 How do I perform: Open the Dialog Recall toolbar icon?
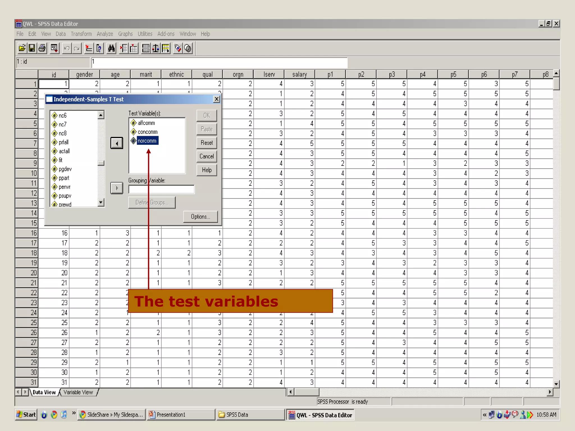coord(54,48)
